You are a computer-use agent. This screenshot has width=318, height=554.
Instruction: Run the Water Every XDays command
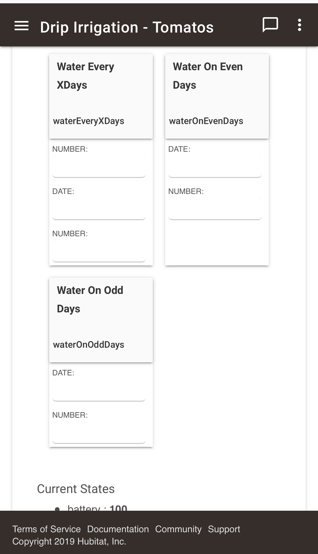[x=101, y=96]
